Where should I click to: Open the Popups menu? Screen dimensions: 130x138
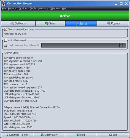[12, 9]
